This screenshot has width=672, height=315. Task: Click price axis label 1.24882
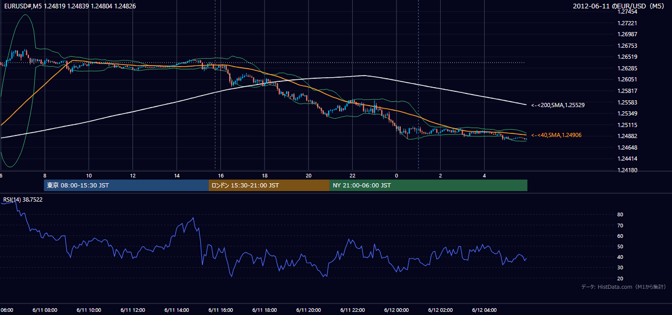[x=627, y=136]
